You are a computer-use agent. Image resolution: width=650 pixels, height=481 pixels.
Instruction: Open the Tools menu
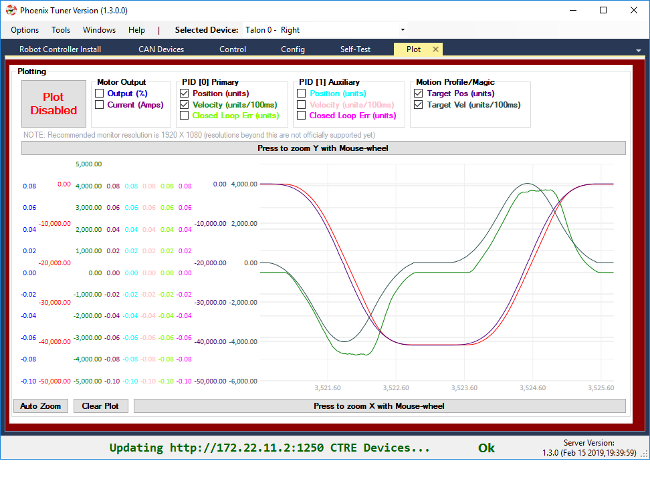[x=61, y=30]
